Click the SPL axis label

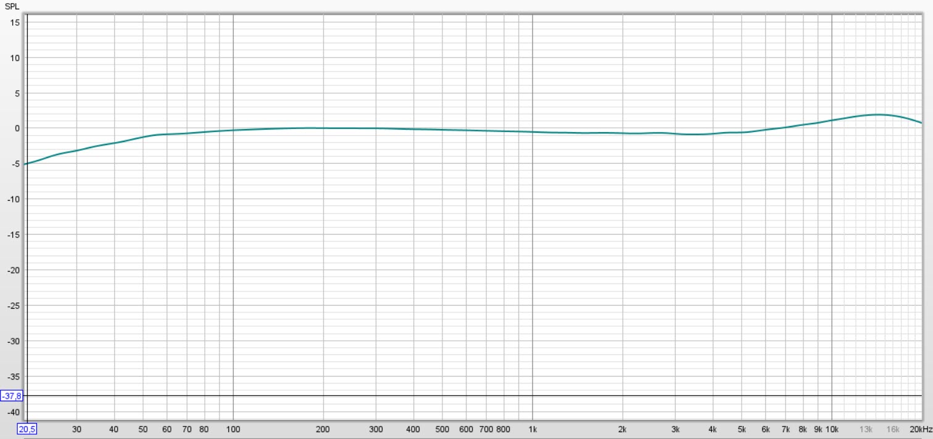tap(12, 6)
